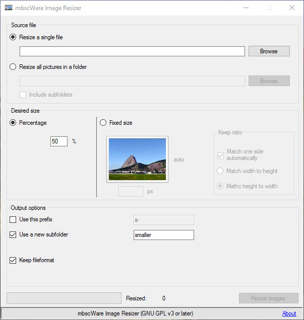Image resolution: width=304 pixels, height=320 pixels.
Task: Browse for a single source file
Action: 269,51
